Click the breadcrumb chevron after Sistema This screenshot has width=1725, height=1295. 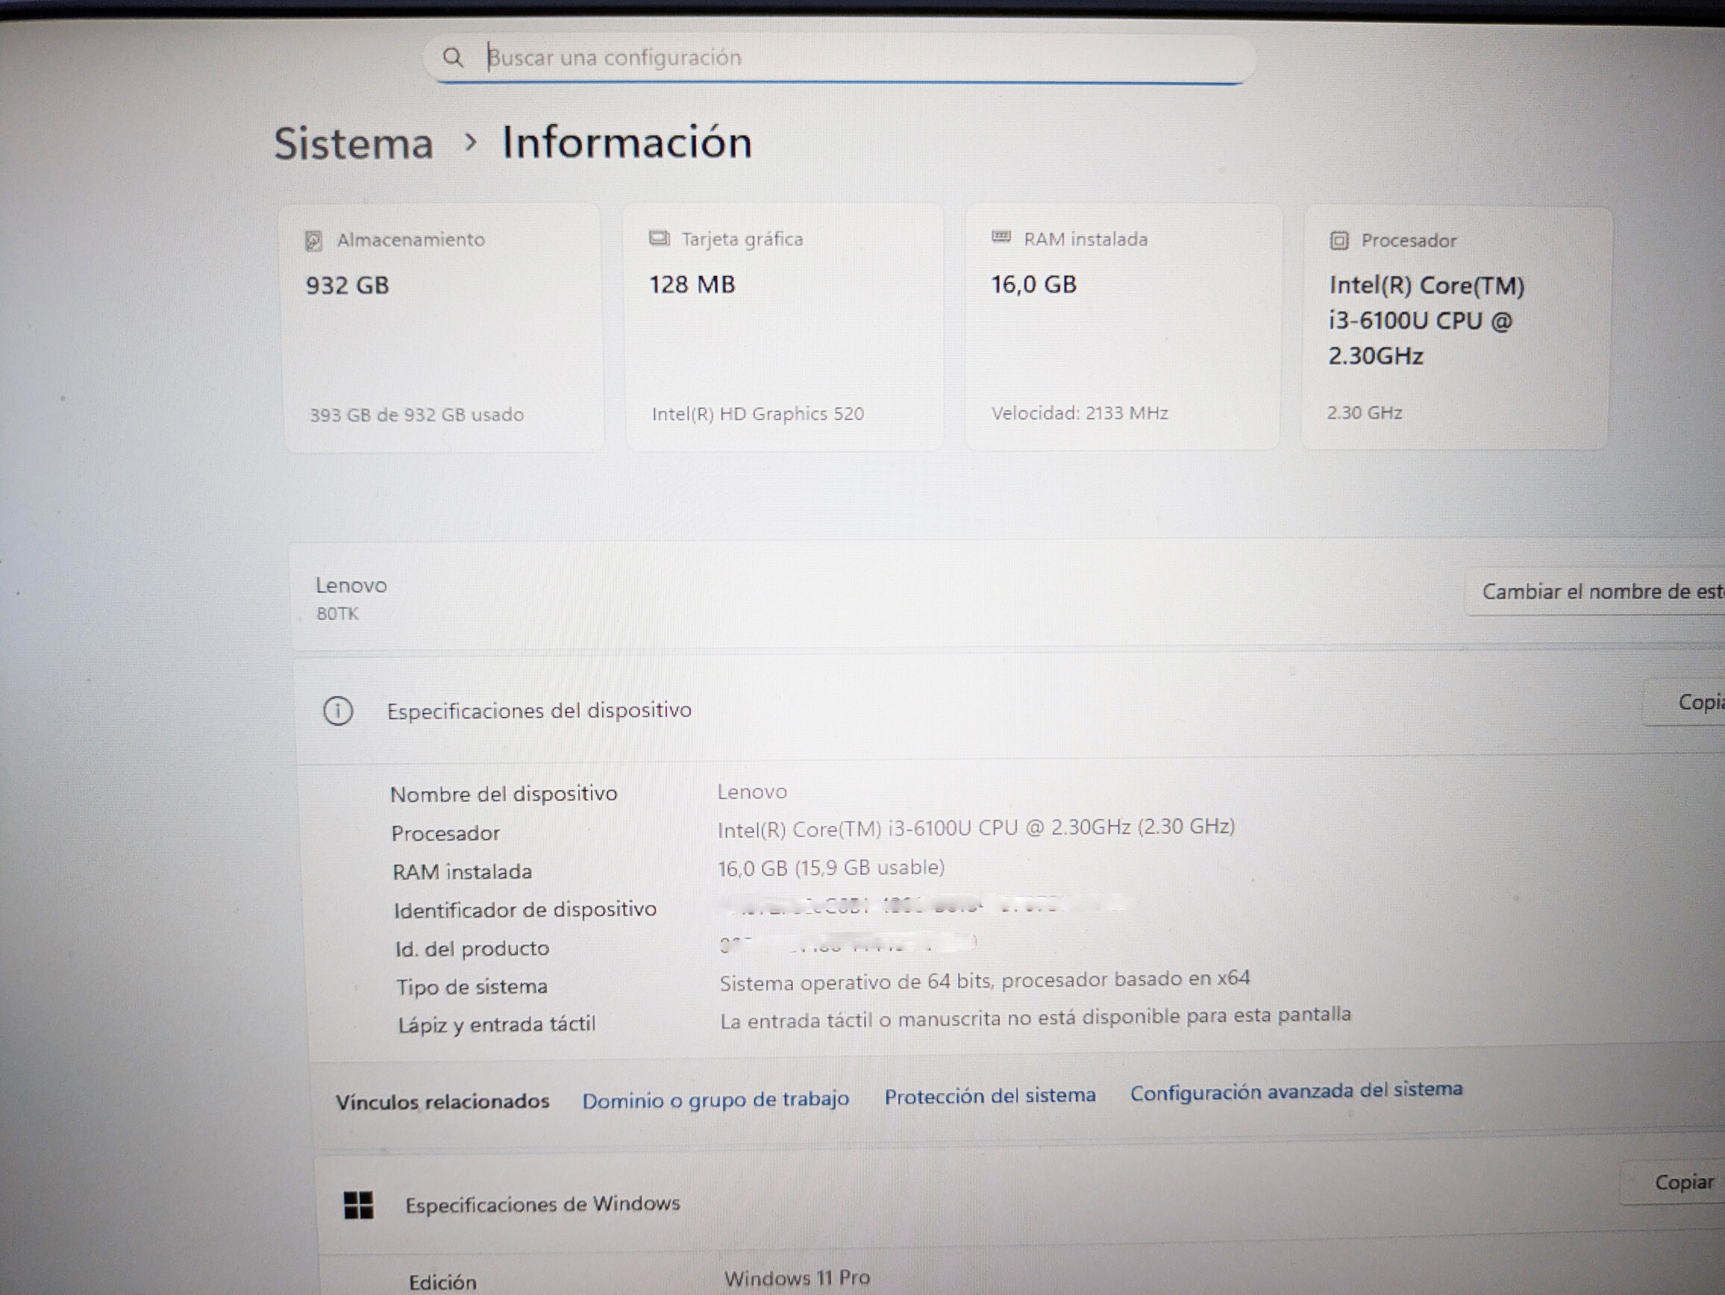point(470,142)
